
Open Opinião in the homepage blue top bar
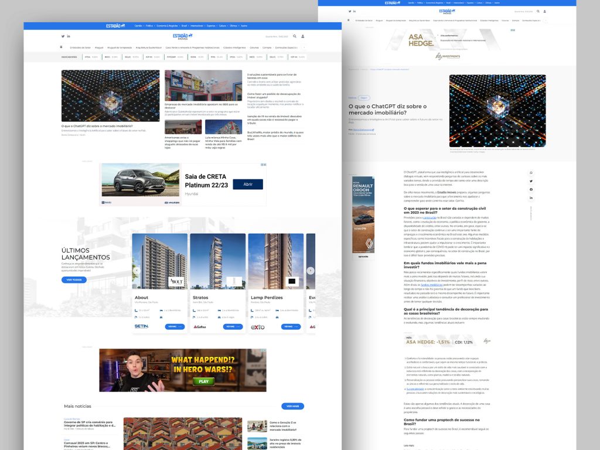[138, 26]
